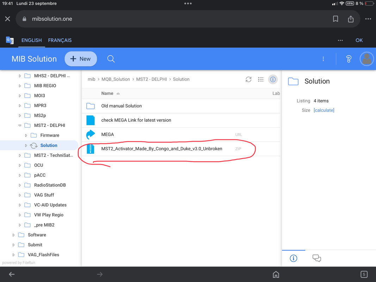
Task: Switch to details info tab
Action: click(294, 258)
